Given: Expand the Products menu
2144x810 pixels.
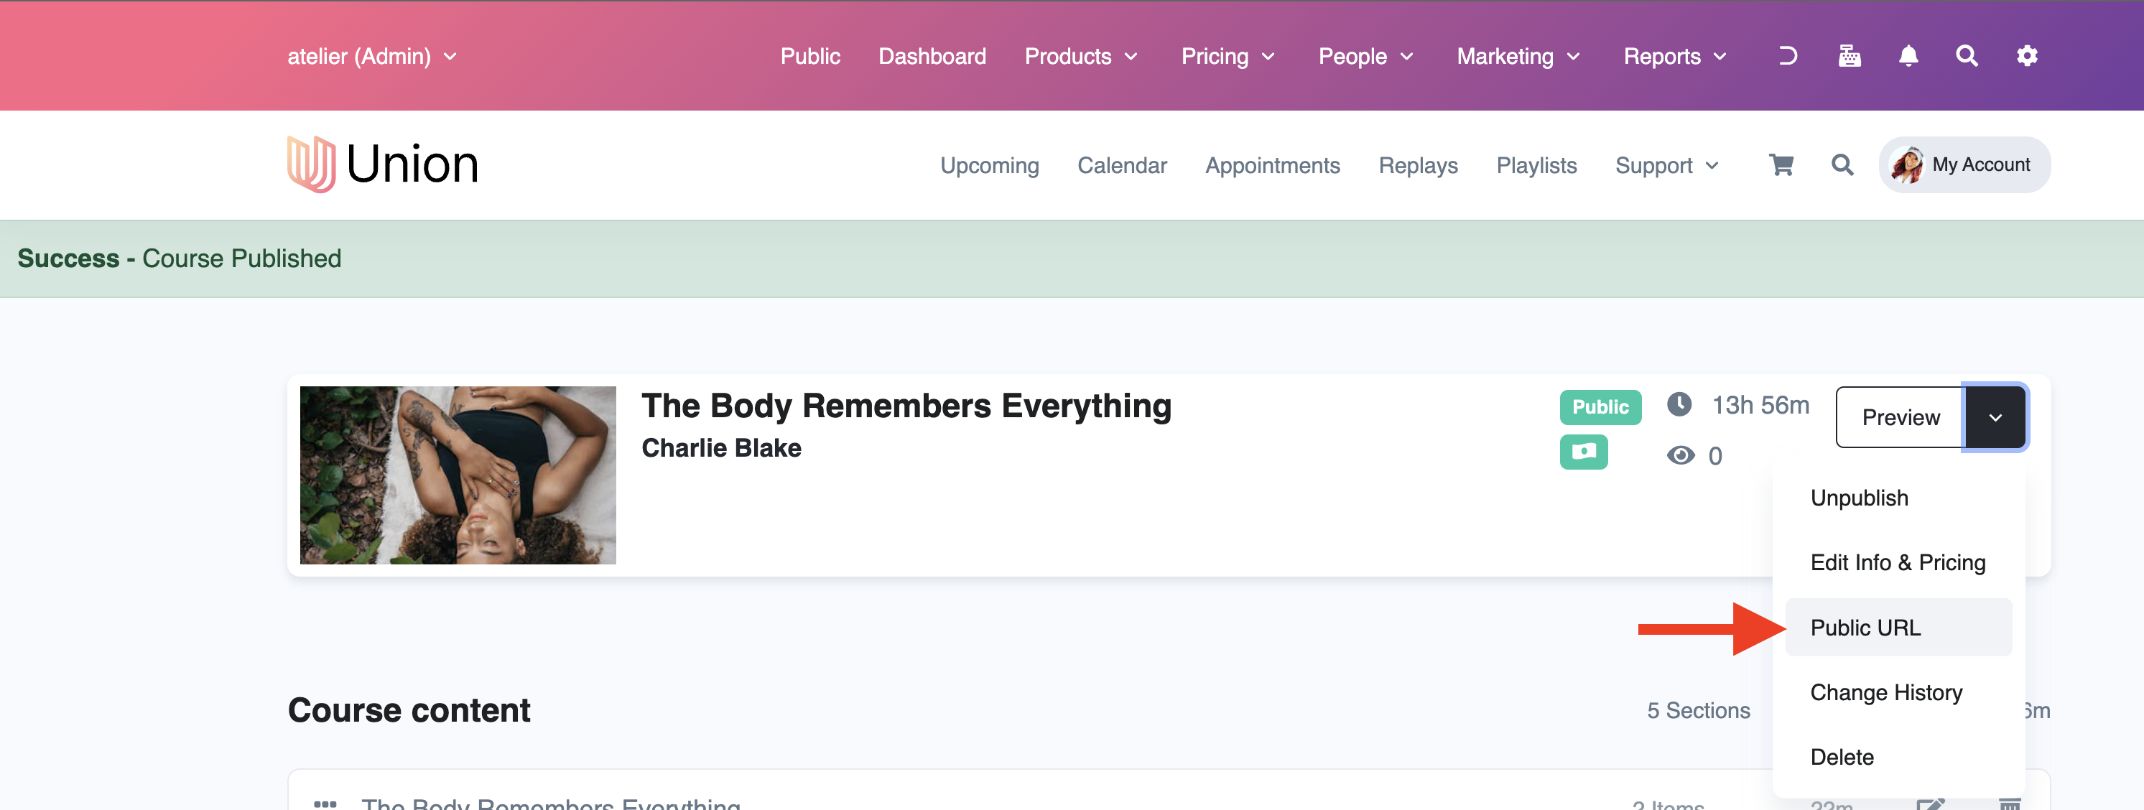Looking at the screenshot, I should [x=1080, y=56].
